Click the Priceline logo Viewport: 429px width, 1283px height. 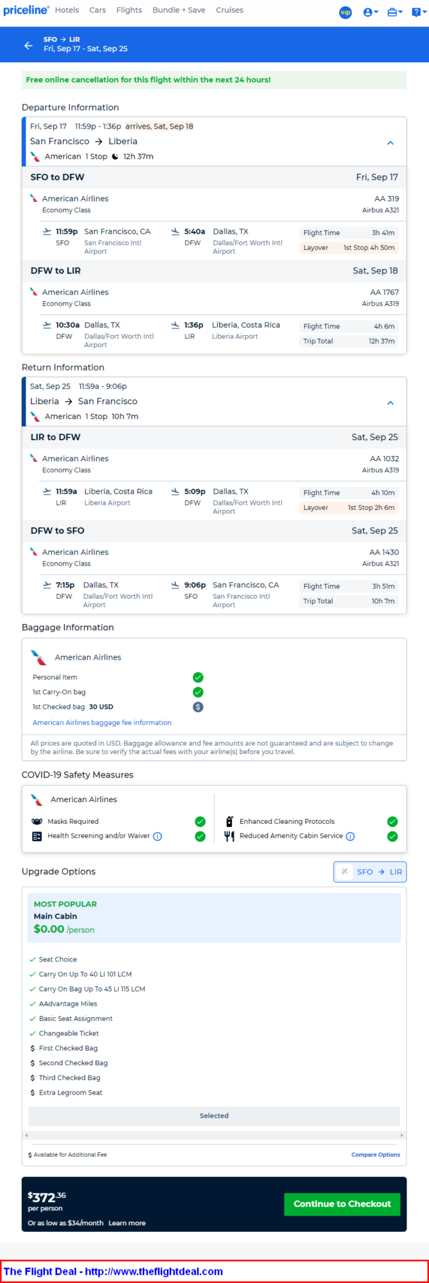point(26,10)
